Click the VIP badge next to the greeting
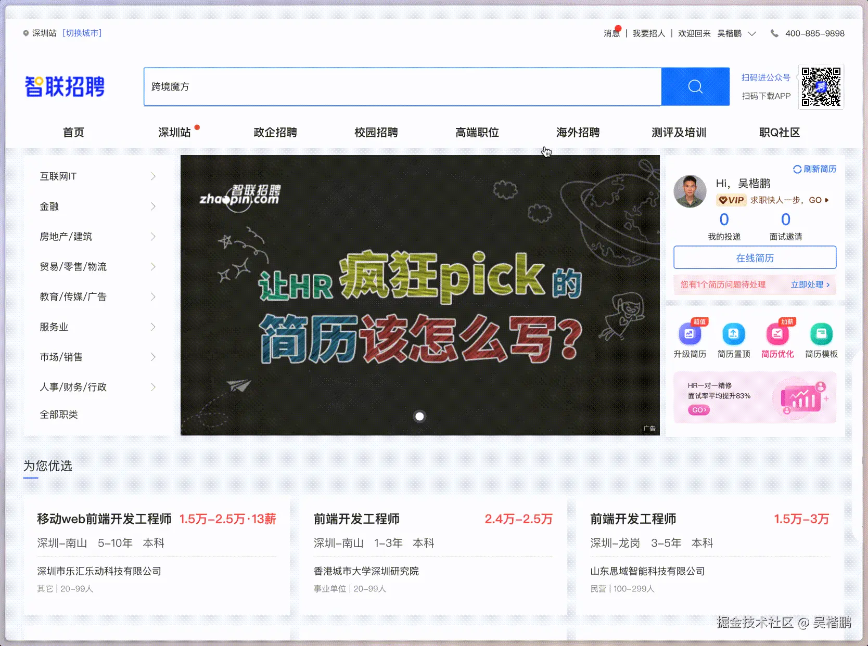This screenshot has width=868, height=646. pos(731,200)
